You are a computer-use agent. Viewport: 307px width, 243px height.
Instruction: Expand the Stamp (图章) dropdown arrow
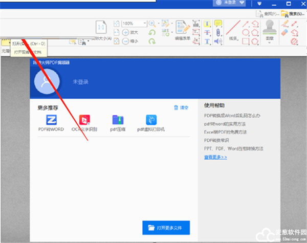[270, 42]
